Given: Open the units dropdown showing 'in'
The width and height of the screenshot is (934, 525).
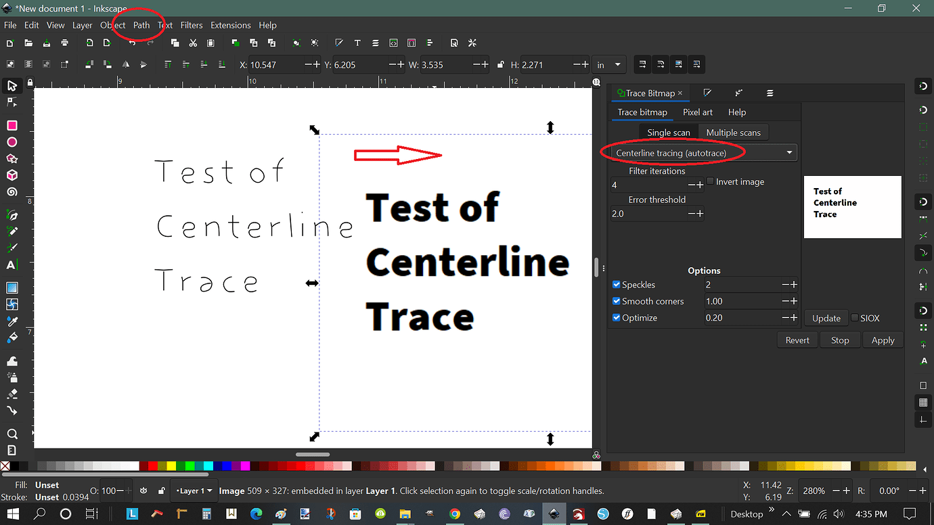Looking at the screenshot, I should [609, 64].
